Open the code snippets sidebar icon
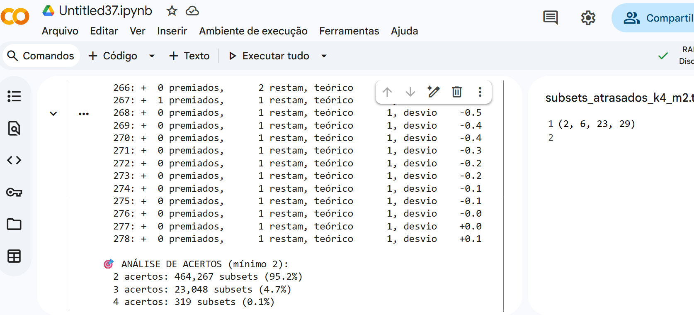The image size is (694, 315). (14, 160)
